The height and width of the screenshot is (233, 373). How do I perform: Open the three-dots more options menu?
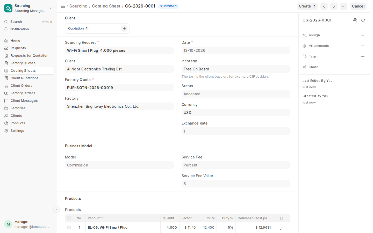(344, 6)
